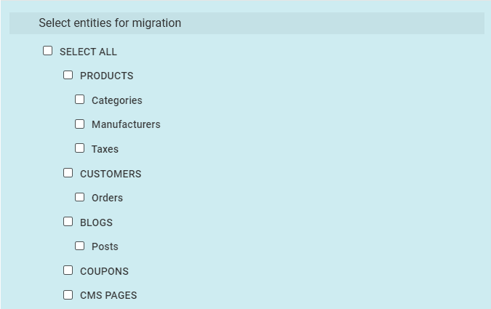This screenshot has width=491, height=309.
Task: Check the CUSTOMERS checkbox
Action: coord(68,173)
